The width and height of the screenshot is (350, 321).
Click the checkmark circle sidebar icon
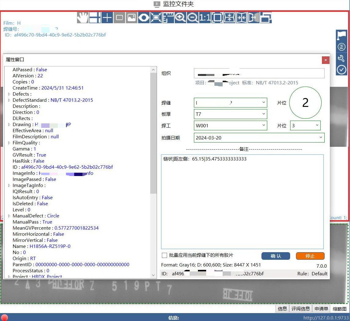coord(341,70)
